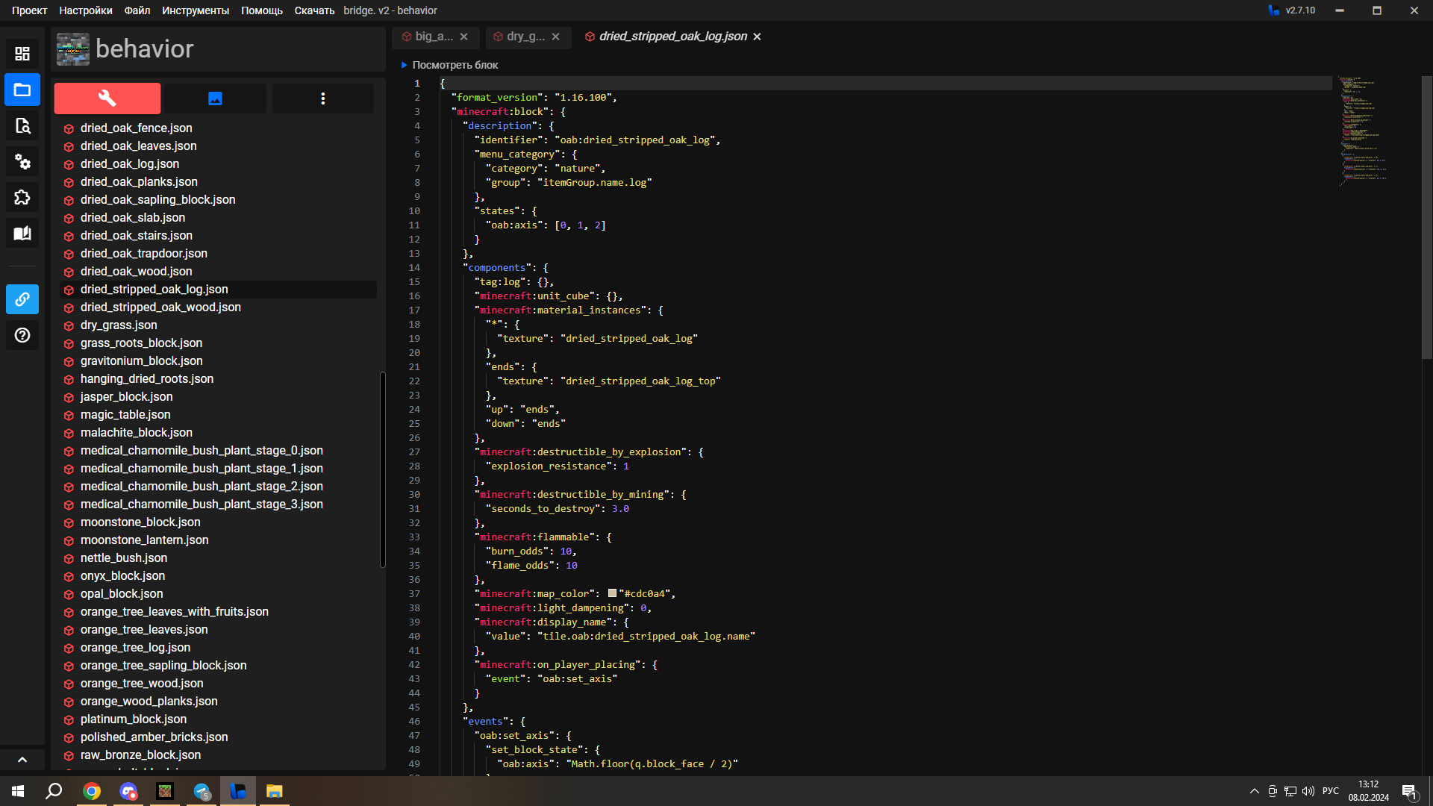Open the help question mark icon
Viewport: 1433px width, 806px height.
(22, 335)
